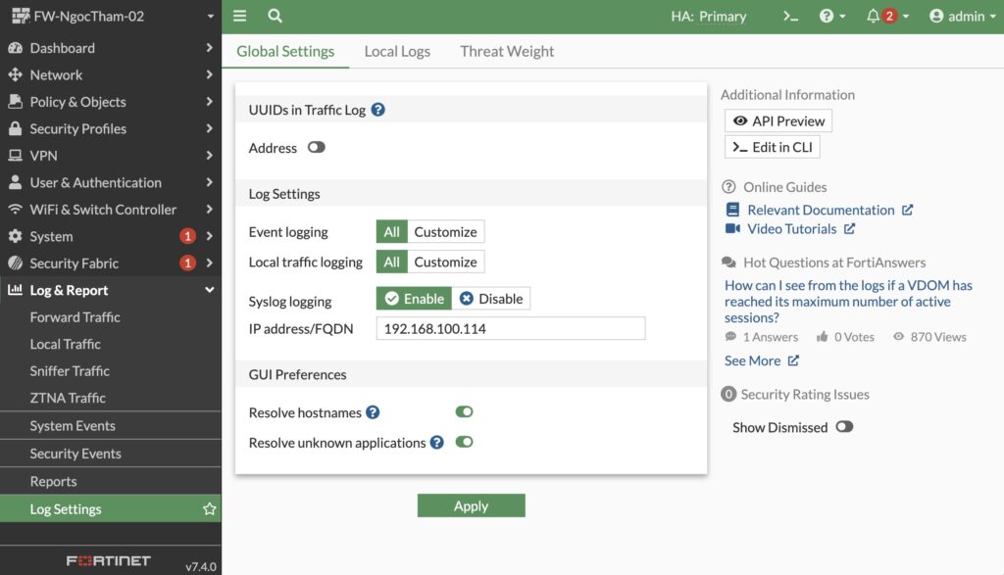Click the IP address/FQDN input field
The height and width of the screenshot is (575, 1004).
pyautogui.click(x=511, y=329)
